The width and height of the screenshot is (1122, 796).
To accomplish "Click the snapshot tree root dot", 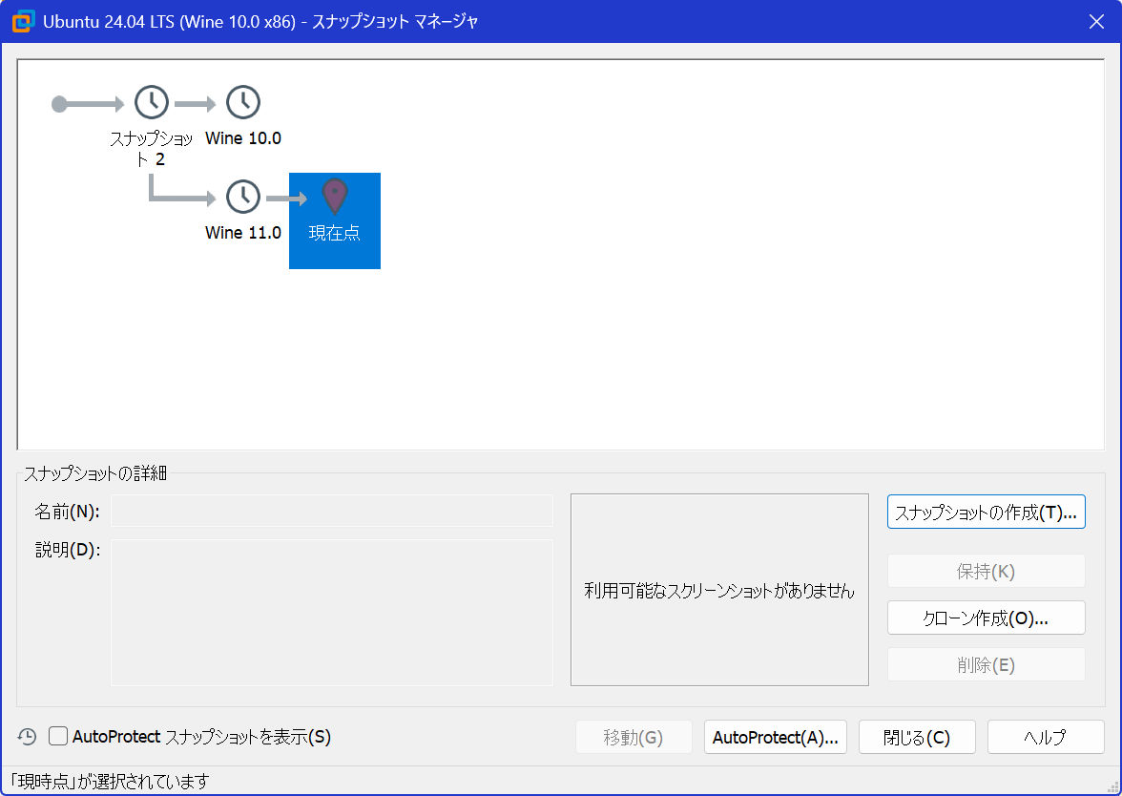I will pyautogui.click(x=59, y=103).
